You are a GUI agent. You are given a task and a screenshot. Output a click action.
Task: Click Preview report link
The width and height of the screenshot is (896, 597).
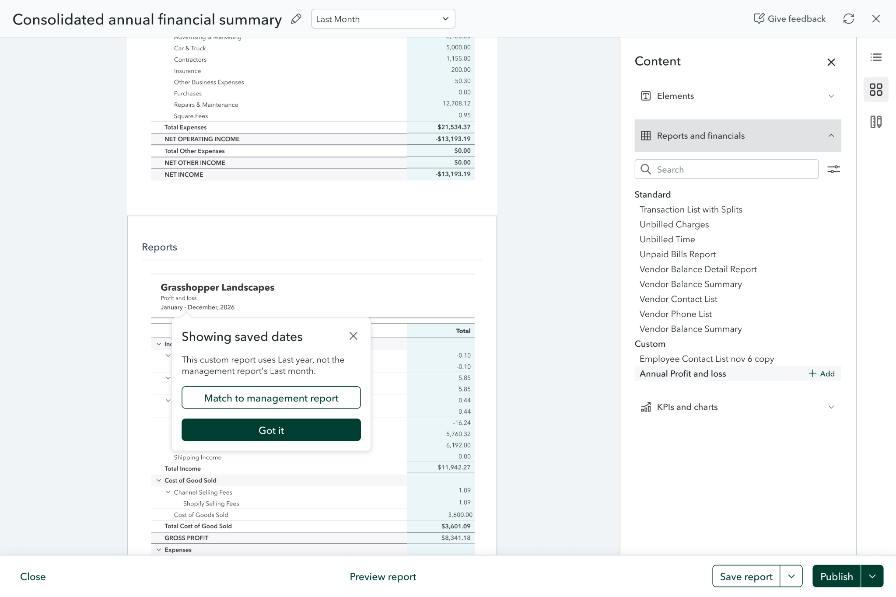point(383,576)
